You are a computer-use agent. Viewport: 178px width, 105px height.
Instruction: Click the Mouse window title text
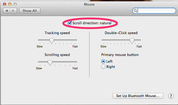[89, 4]
